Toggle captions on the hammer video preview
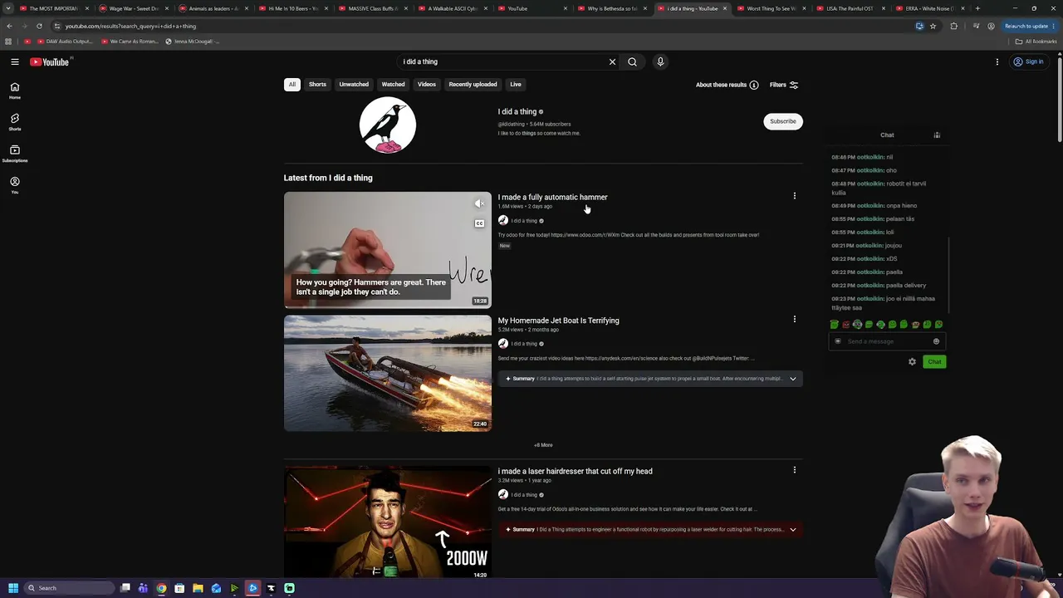This screenshot has width=1063, height=598. (x=479, y=223)
